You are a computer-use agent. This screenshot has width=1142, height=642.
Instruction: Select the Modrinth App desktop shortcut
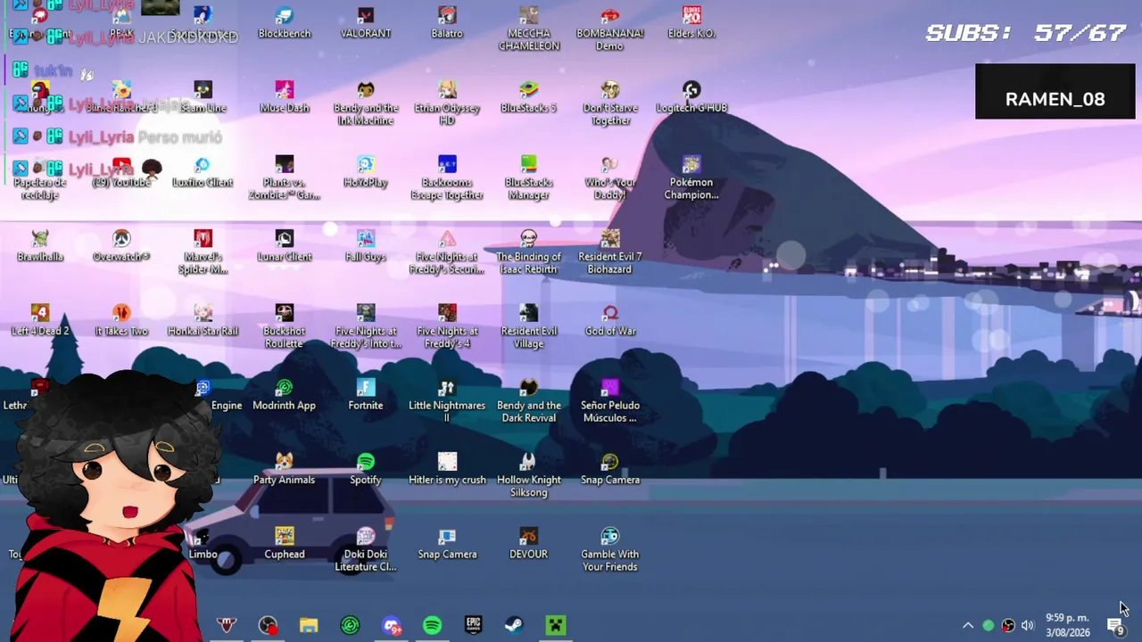coord(285,395)
